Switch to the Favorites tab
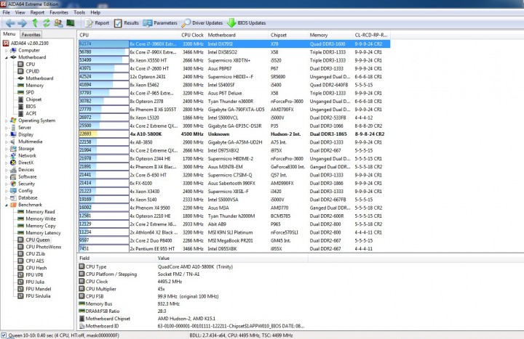 (31, 34)
